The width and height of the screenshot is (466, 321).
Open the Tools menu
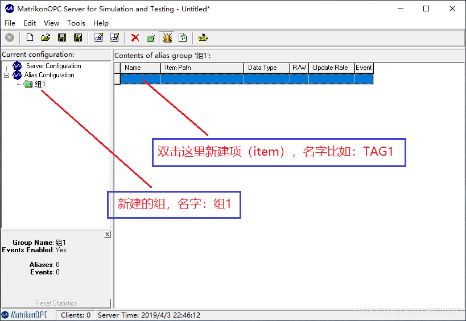[76, 23]
